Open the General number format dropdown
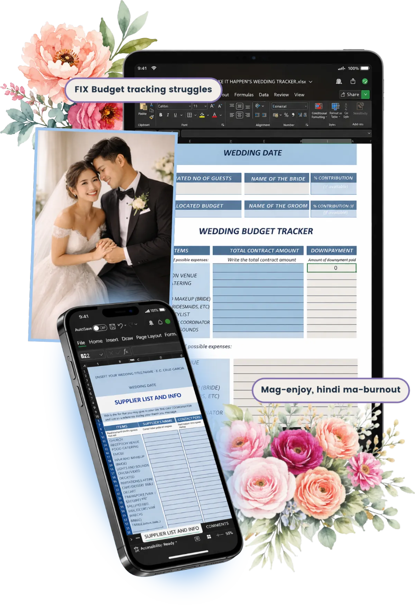 pyautogui.click(x=306, y=106)
